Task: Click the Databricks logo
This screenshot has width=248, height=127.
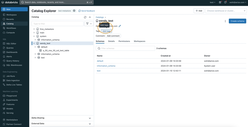Action: (x=9, y=2)
